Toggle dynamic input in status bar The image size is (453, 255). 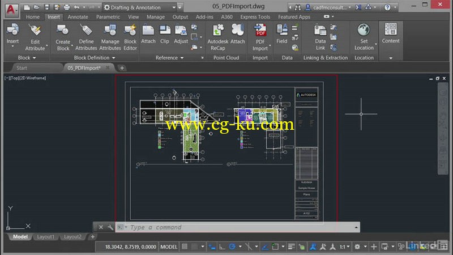(x=212, y=246)
